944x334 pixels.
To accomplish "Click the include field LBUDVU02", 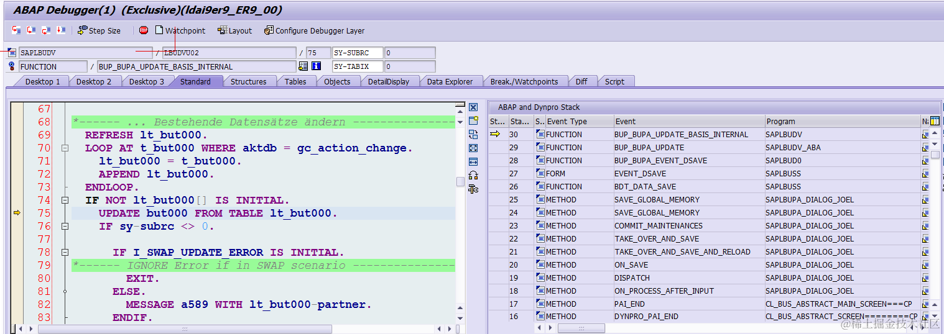I will click(x=228, y=53).
